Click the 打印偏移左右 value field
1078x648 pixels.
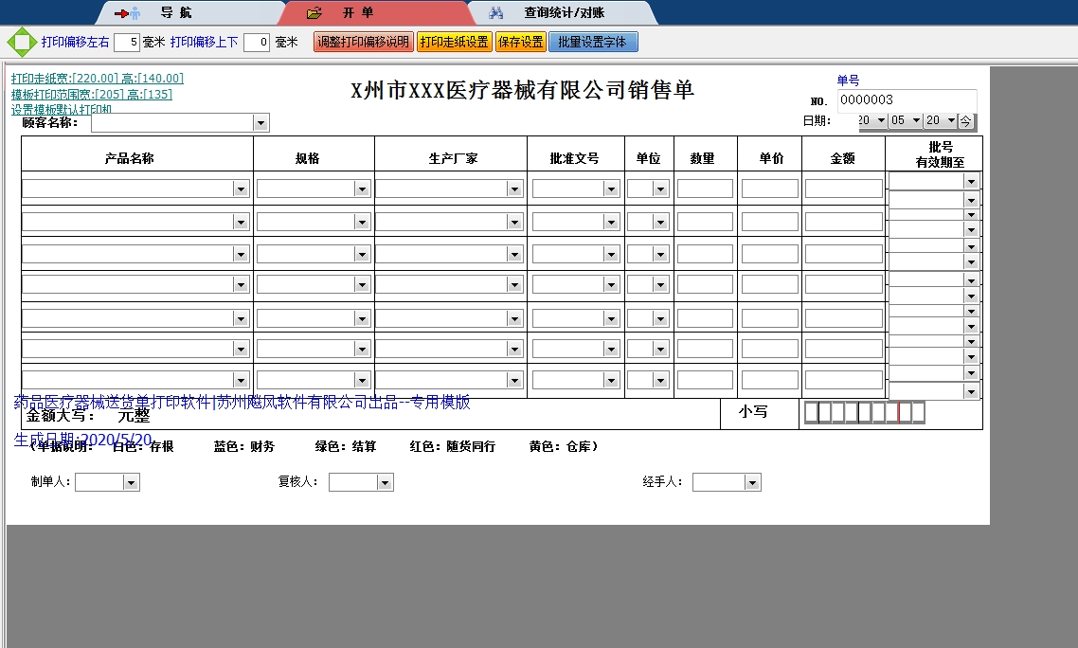click(x=127, y=43)
